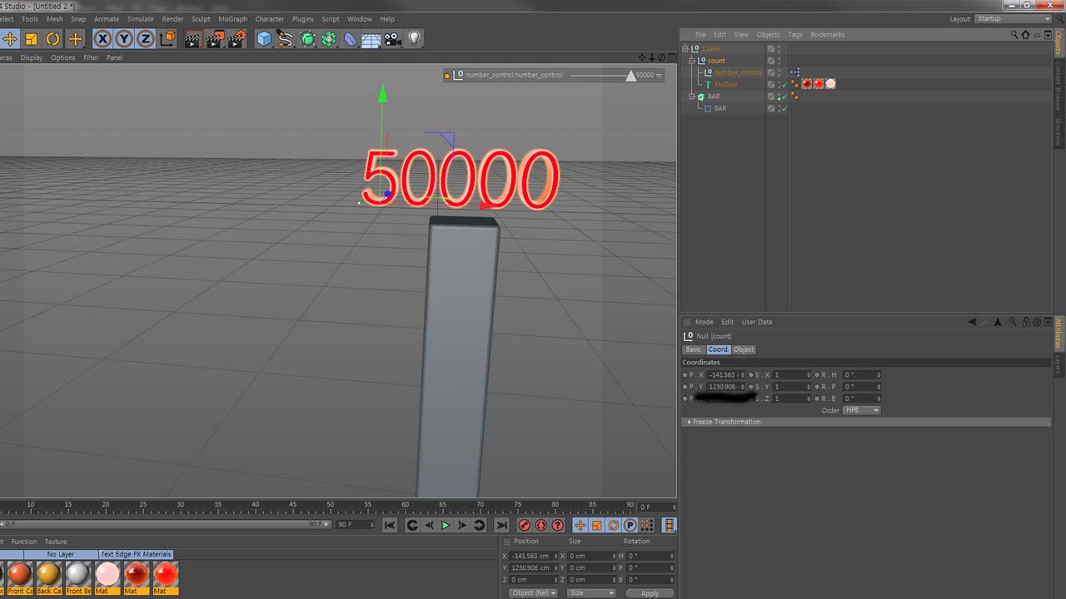Open the Simulate menu
1066x599 pixels.
140,18
